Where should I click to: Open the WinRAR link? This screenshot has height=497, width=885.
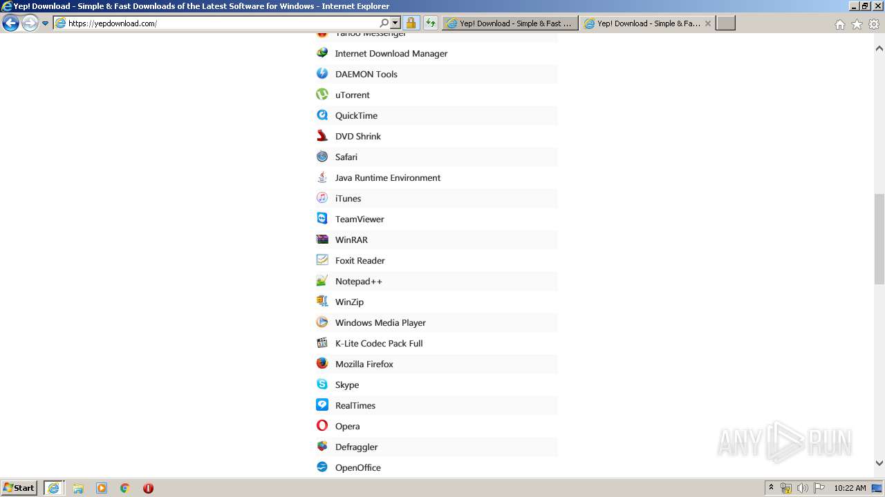[x=351, y=240]
